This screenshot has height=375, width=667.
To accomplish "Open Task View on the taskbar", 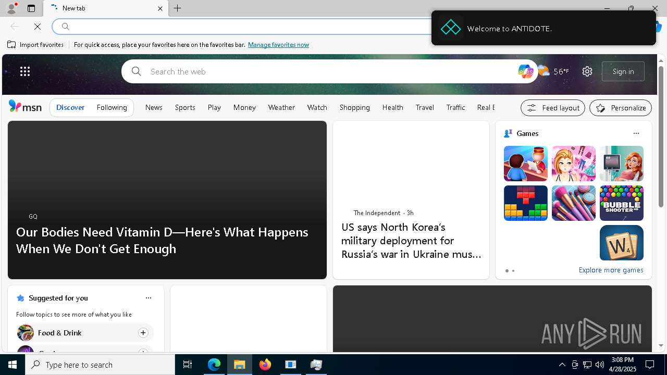I will 188,365.
